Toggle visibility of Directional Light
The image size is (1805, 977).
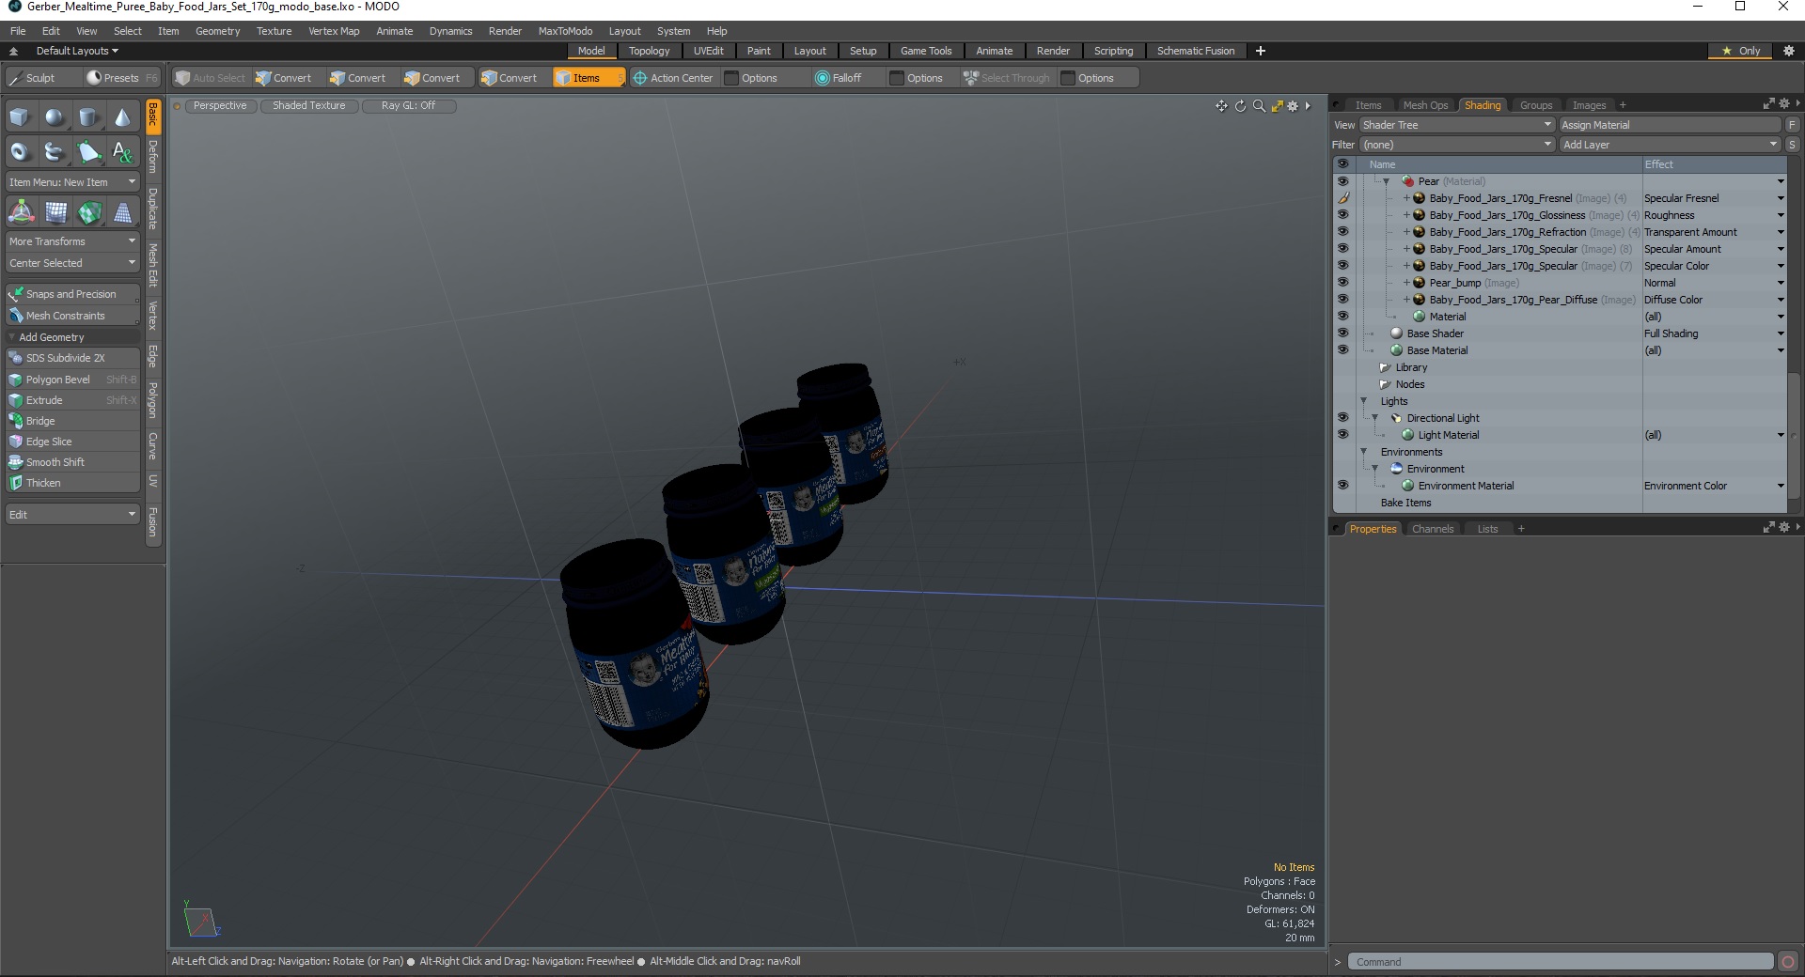pos(1342,418)
